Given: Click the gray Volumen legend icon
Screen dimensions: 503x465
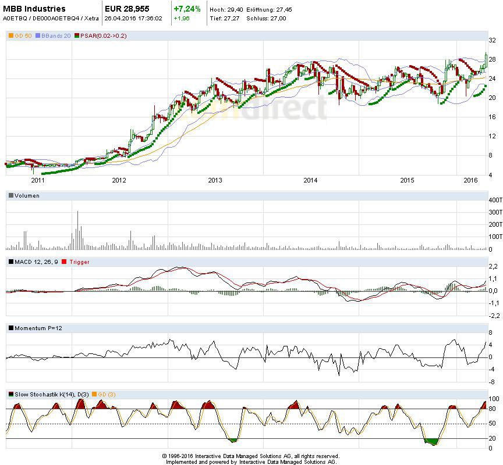Looking at the screenshot, I should pyautogui.click(x=10, y=196).
